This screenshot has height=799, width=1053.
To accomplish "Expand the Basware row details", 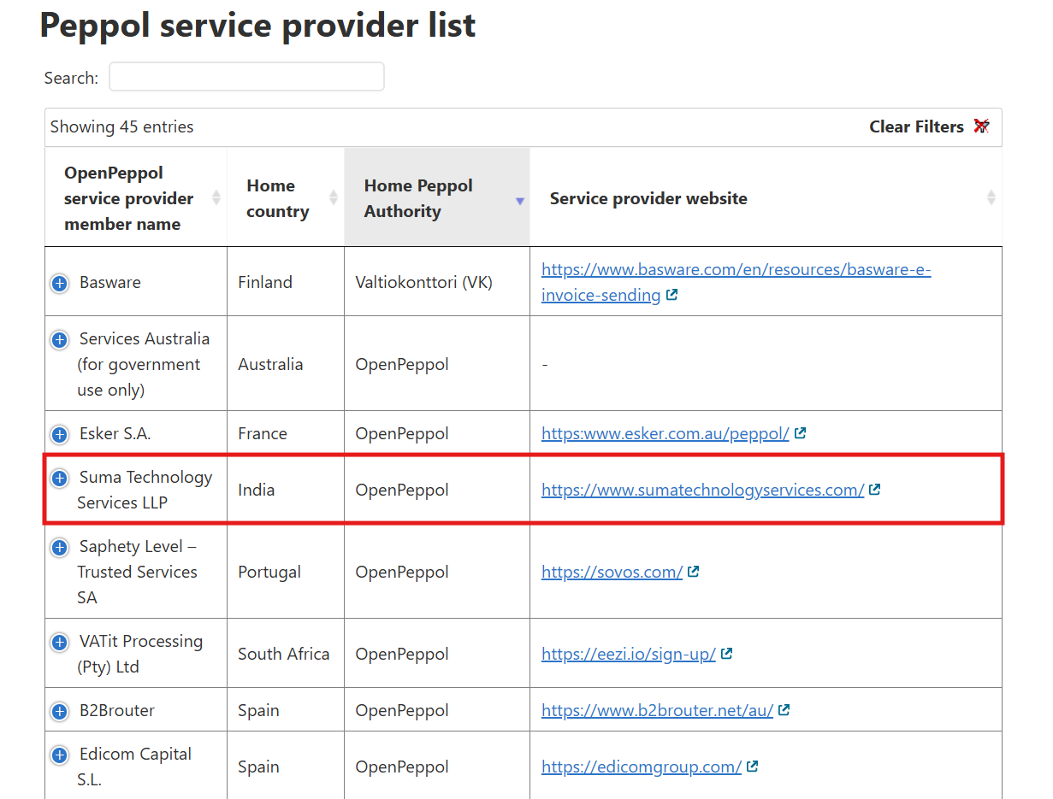I will [x=59, y=284].
